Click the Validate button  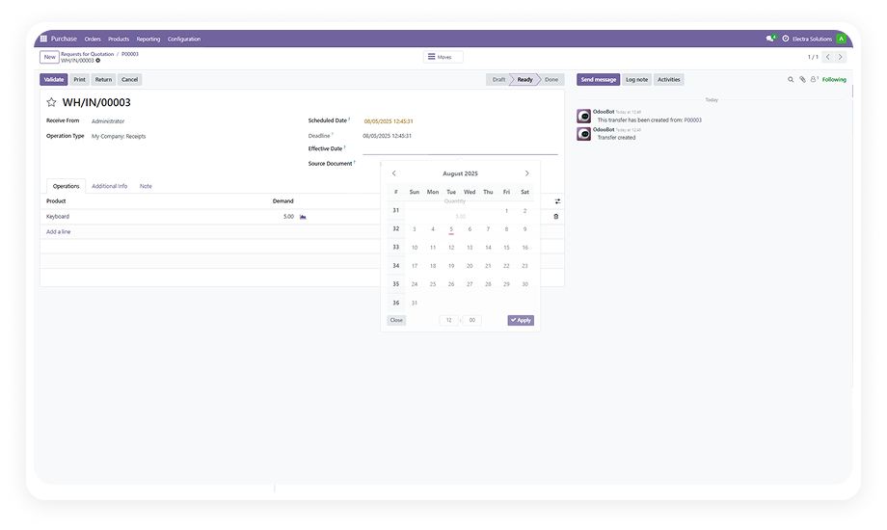54,80
